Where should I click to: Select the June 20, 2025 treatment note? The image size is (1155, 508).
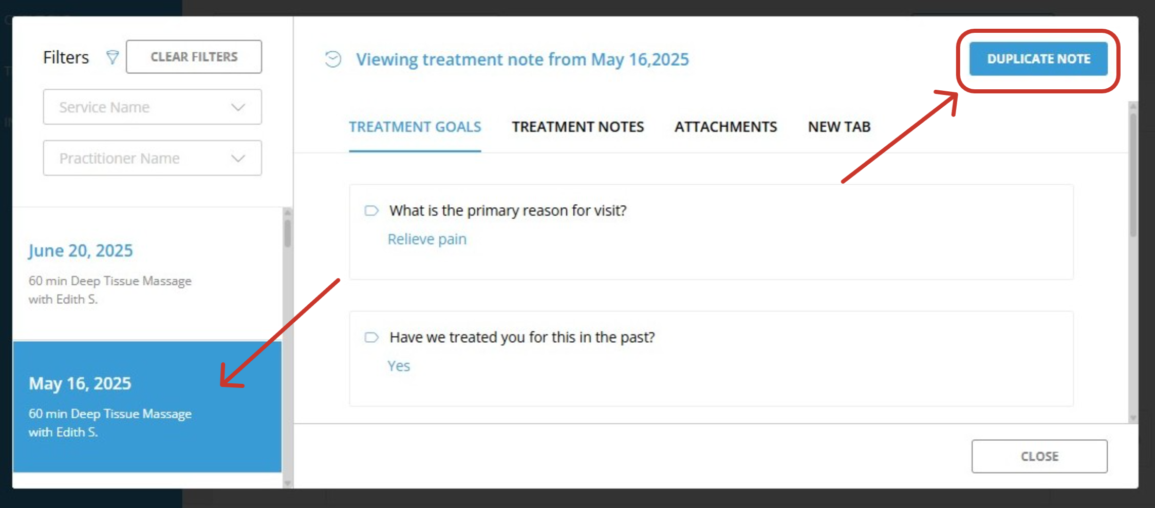[x=147, y=274]
